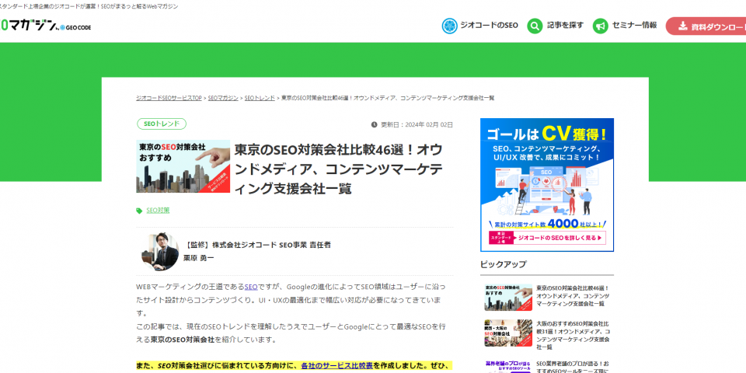Image resolution: width=746 pixels, height=373 pixels.
Task: Click the article headline 東京のSEO対策会社比較46選
Action: 339,170
